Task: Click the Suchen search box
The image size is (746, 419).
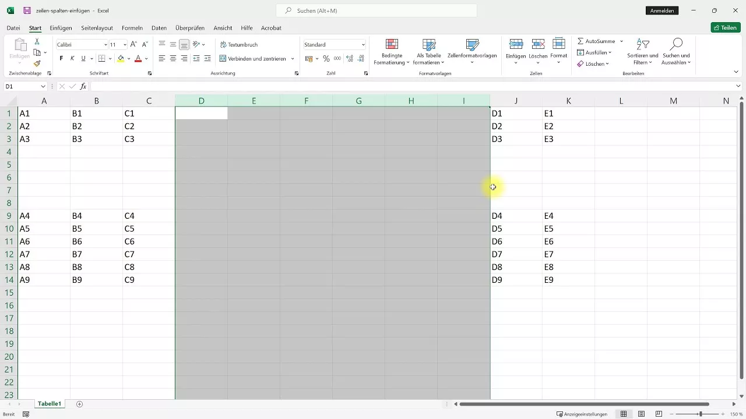Action: (376, 10)
